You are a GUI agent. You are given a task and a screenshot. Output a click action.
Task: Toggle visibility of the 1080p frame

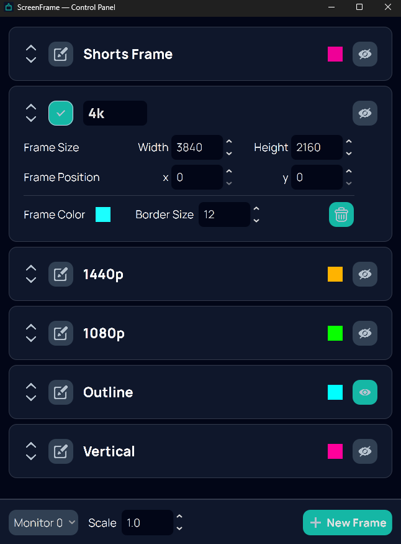click(x=365, y=333)
